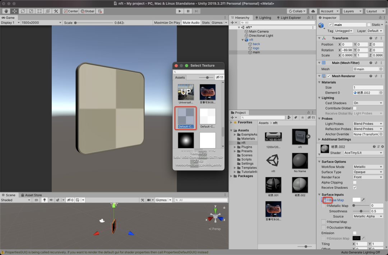Select the Hierarchy tab
This screenshot has width=388, height=255.
[x=240, y=18]
